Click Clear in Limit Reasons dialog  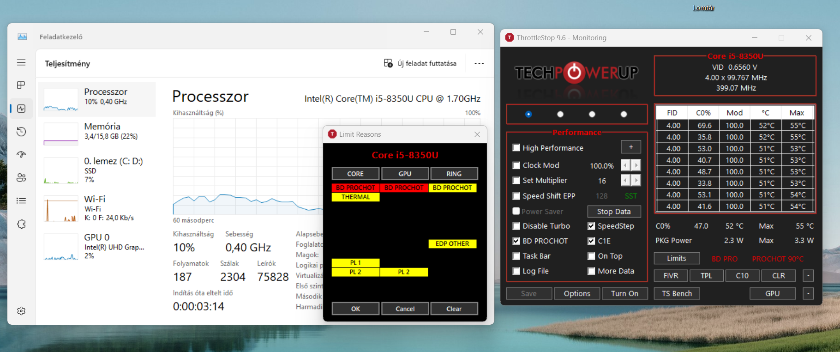[454, 309]
